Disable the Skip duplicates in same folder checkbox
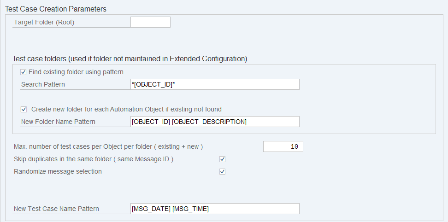 (222, 159)
